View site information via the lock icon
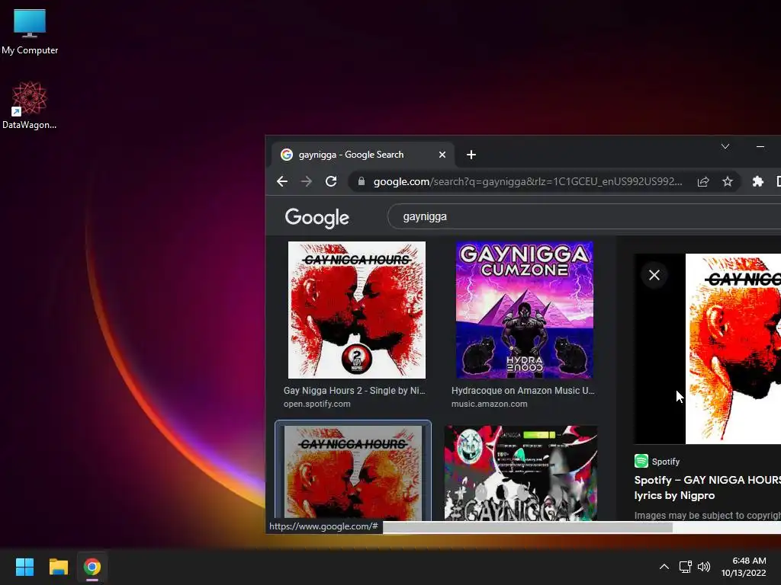Image resolution: width=781 pixels, height=585 pixels. pyautogui.click(x=362, y=181)
